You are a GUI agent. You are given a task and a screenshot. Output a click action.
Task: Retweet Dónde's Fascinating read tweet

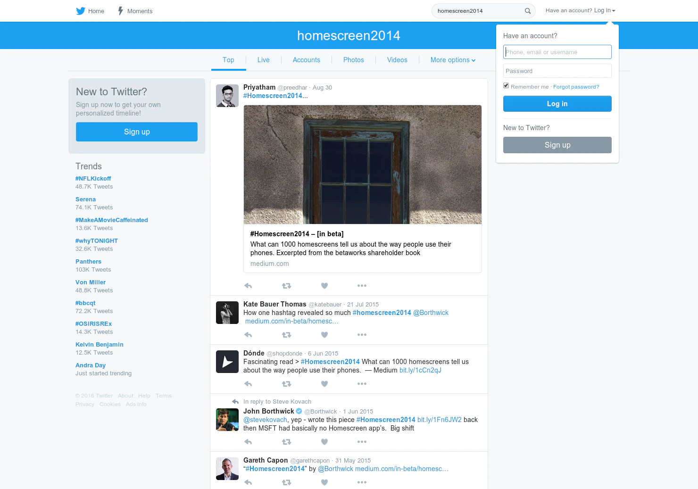(x=286, y=384)
